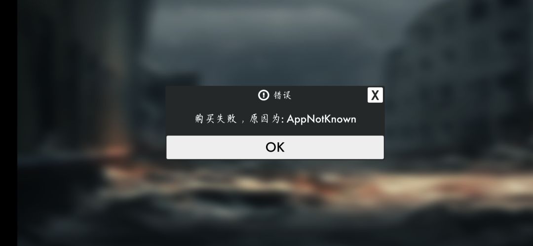Click the dark dialog header bar
Viewport: 533px width, 246px height.
pos(275,95)
